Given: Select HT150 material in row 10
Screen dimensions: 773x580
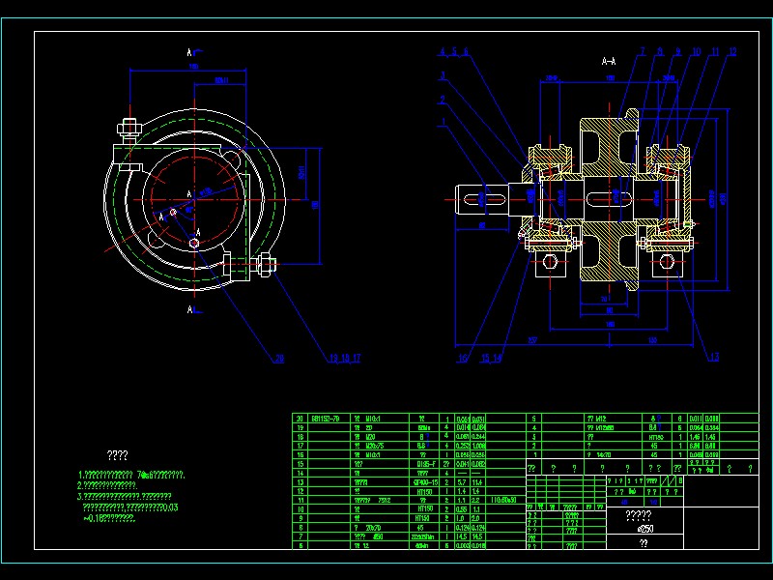Looking at the screenshot, I should point(424,509).
